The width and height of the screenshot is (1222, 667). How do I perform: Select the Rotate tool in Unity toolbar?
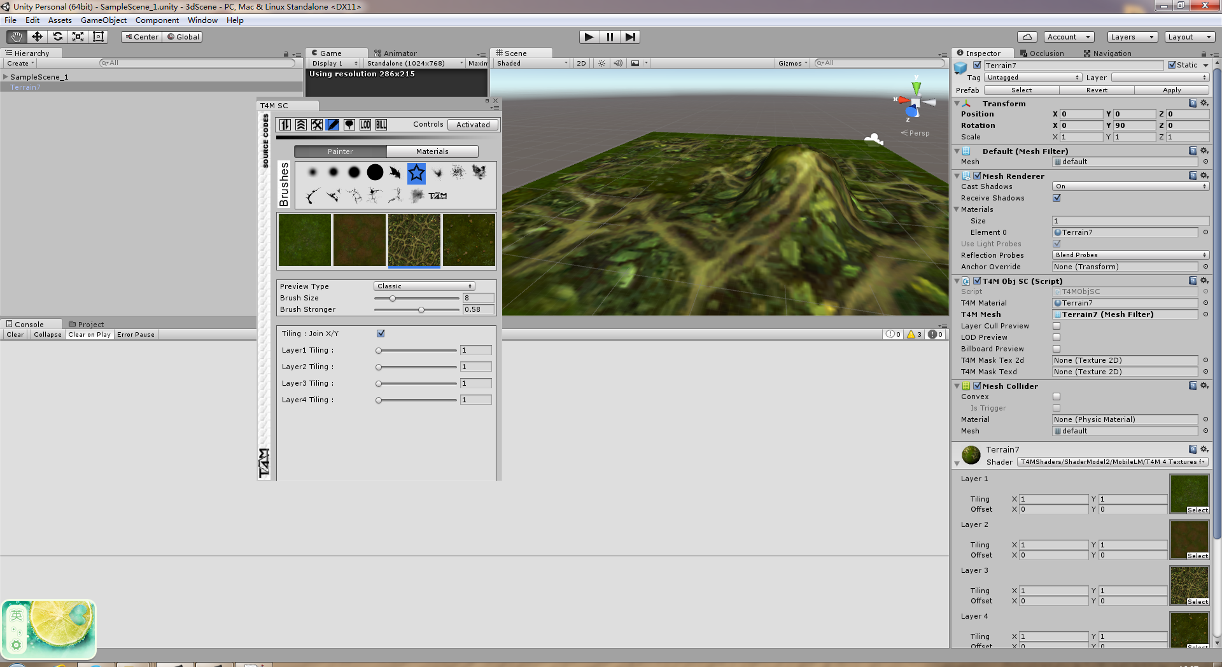(57, 37)
